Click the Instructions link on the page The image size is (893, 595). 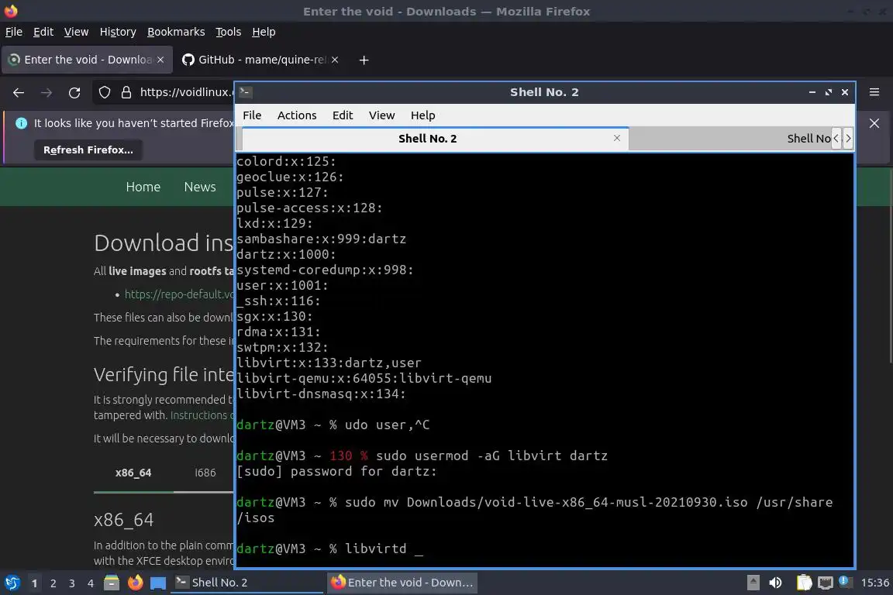(x=202, y=415)
